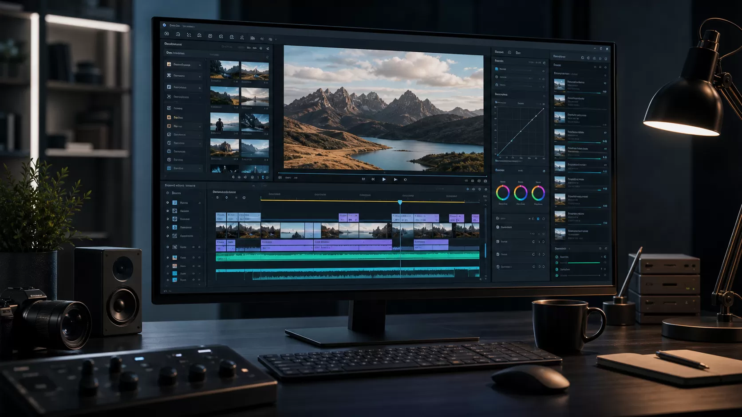Screen dimensions: 742x417
Task: Select the top-right thumbnail in the media bin grid
Action: (x=255, y=71)
